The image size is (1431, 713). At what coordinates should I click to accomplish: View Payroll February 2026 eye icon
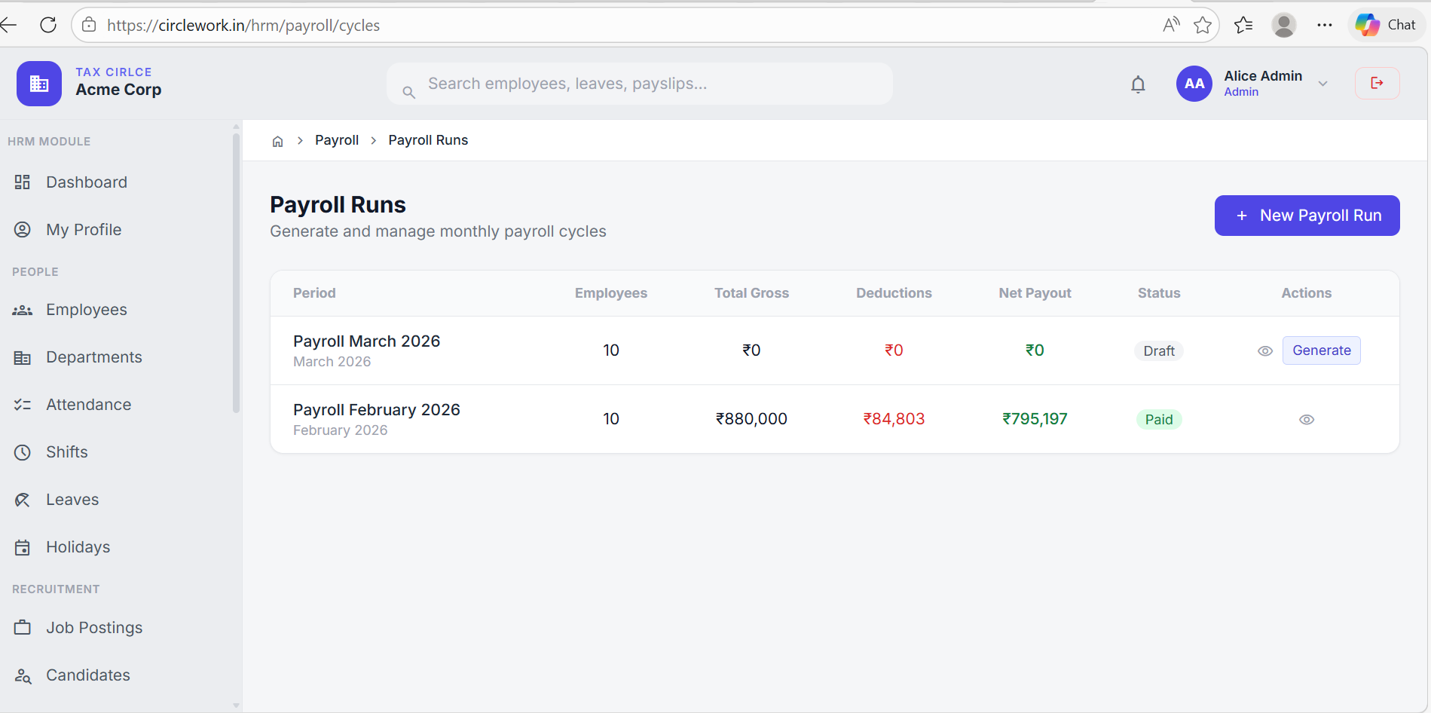click(x=1306, y=420)
